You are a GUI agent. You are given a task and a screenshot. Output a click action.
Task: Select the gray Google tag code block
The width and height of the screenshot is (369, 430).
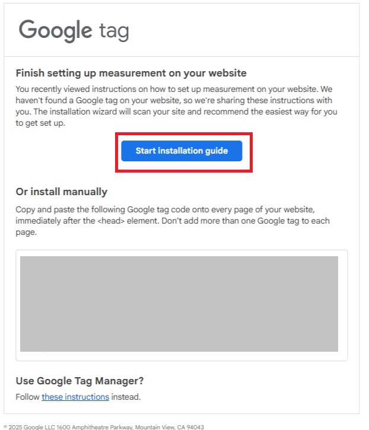179,304
